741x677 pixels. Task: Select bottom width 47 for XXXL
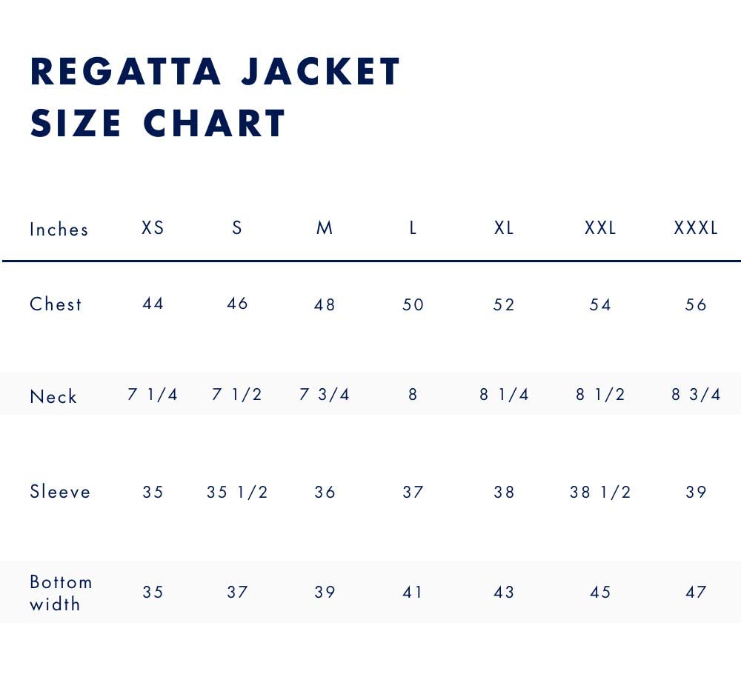[696, 593]
